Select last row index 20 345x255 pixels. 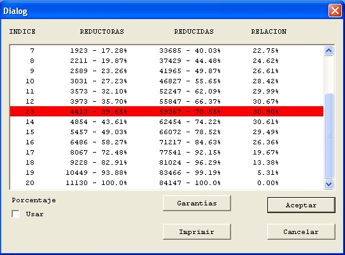point(167,183)
